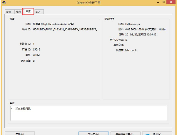Click the DirectX 诊断工具 window title

pyautogui.click(x=88, y=3)
